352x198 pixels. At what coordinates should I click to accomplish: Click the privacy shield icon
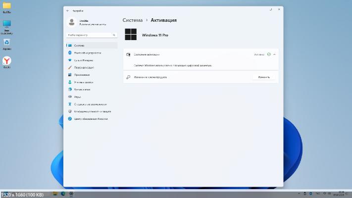70,111
